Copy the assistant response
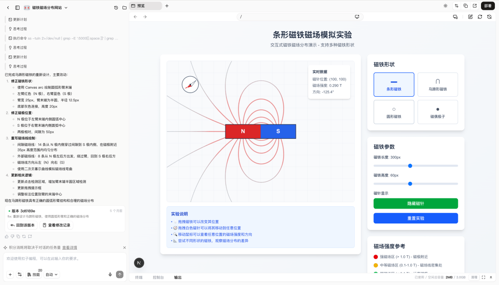This screenshot has height=285, width=499. tap(18, 236)
